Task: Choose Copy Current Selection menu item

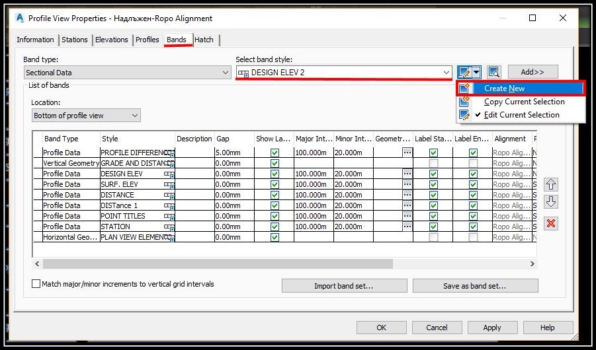Action: click(521, 102)
